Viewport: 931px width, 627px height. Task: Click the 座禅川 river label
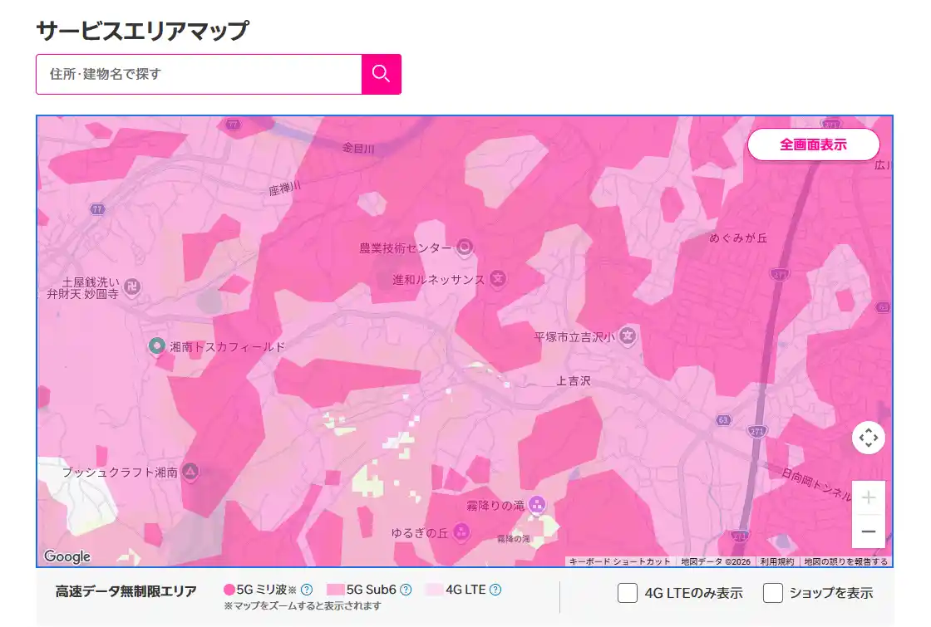click(x=284, y=189)
